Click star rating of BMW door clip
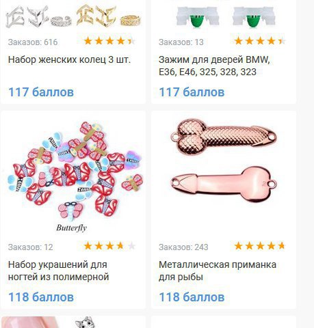The width and height of the screenshot is (314, 328). (x=260, y=41)
